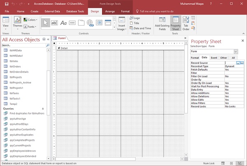Click the Property Sheet ribbon button
This screenshot has height=166, width=247.
(x=175, y=24)
